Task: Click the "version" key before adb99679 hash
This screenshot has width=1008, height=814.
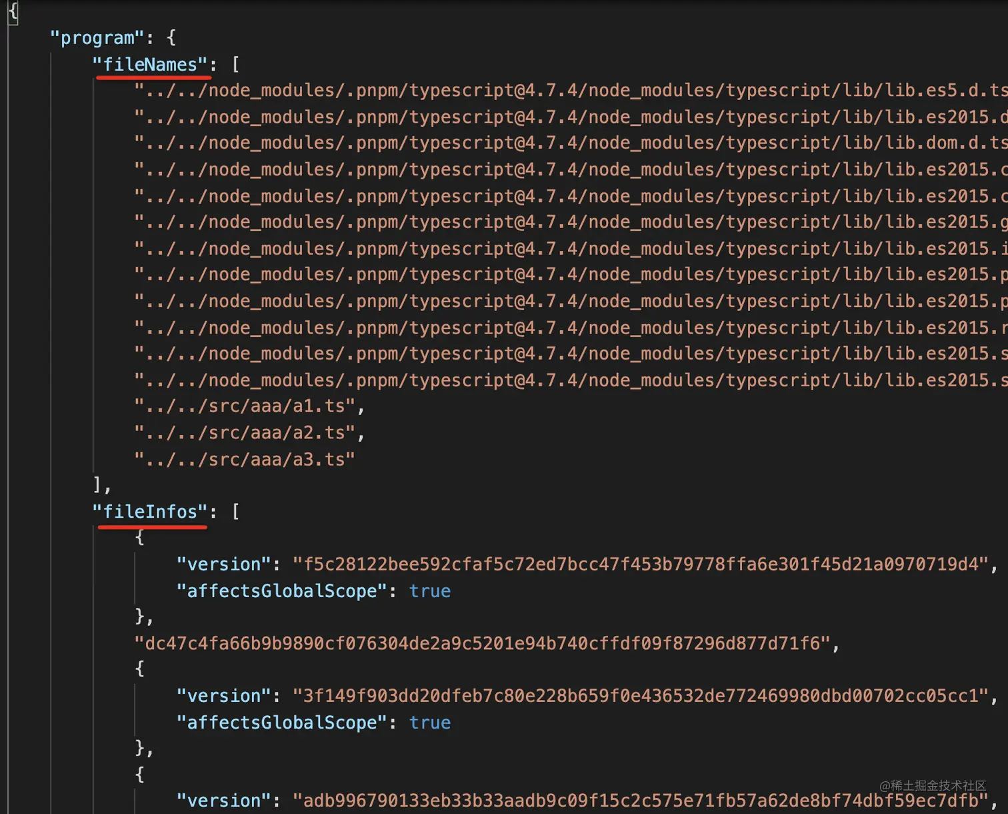Action: coord(224,801)
